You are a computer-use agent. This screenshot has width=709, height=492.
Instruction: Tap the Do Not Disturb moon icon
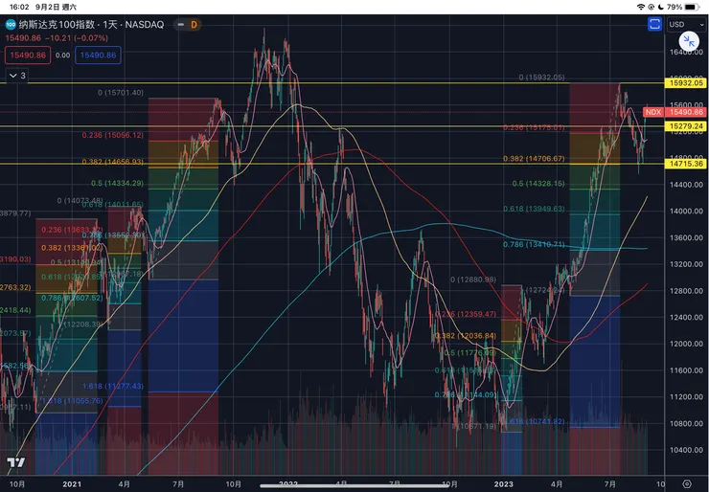[661, 7]
